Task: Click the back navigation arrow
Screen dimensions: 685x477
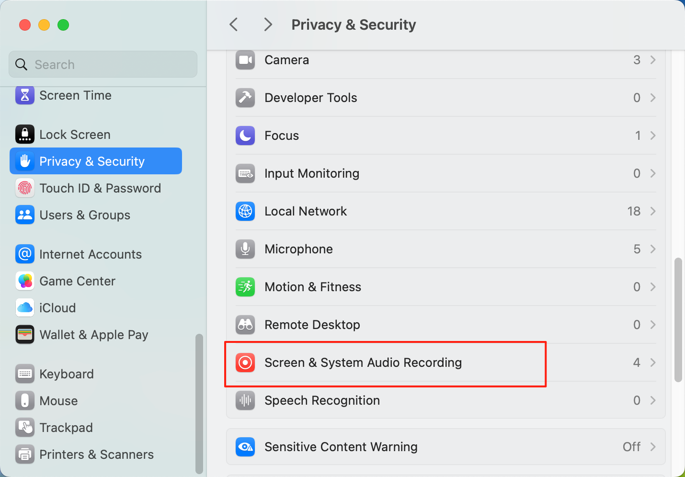Action: 233,24
